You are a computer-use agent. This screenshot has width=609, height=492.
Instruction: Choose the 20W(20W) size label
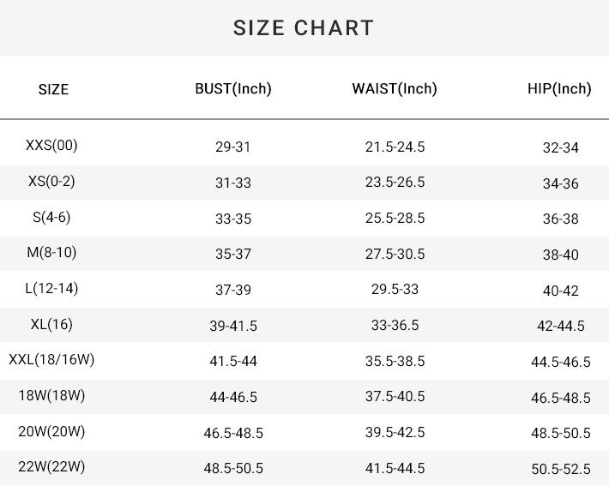point(51,431)
